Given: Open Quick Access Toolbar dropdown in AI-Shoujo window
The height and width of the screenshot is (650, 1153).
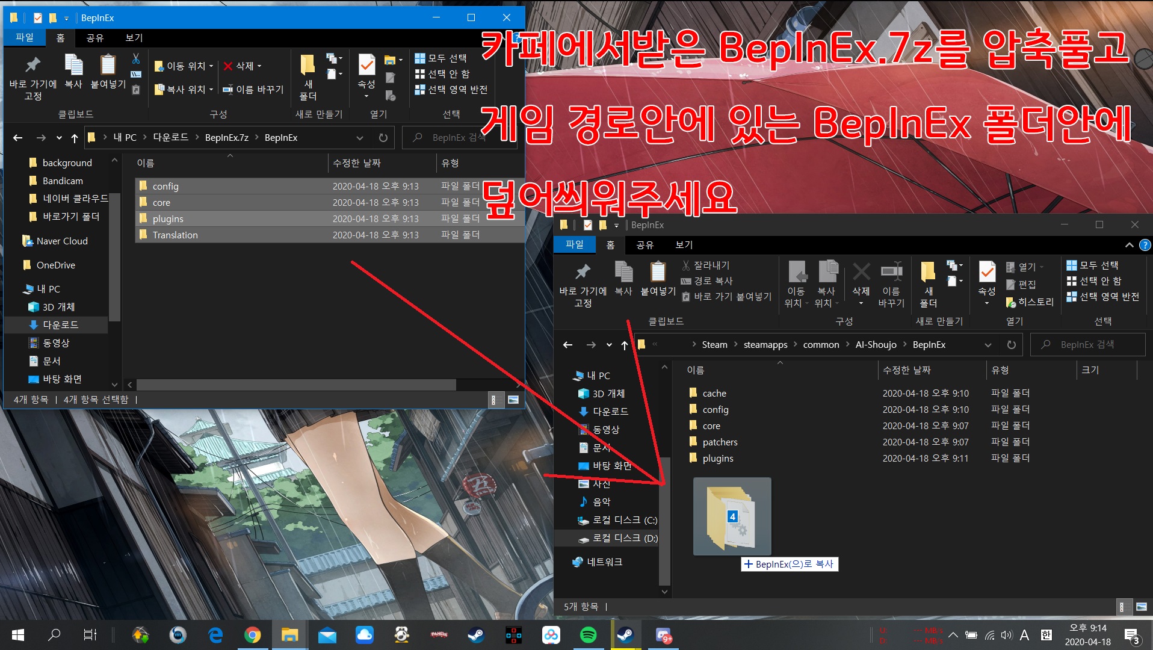Looking at the screenshot, I should (x=616, y=225).
